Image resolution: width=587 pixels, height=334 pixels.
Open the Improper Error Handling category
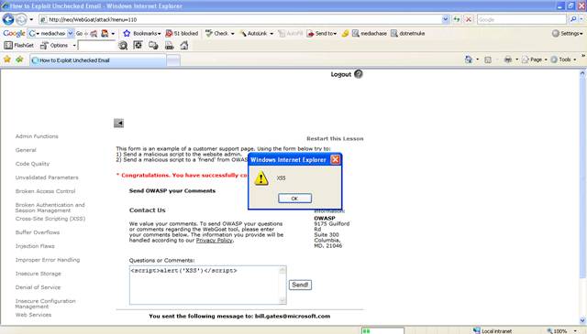[x=48, y=260]
